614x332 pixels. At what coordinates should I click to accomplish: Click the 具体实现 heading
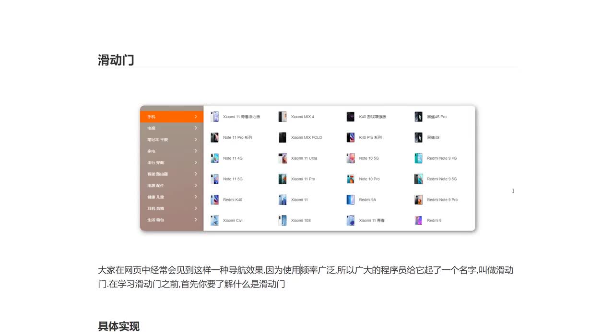tap(119, 326)
